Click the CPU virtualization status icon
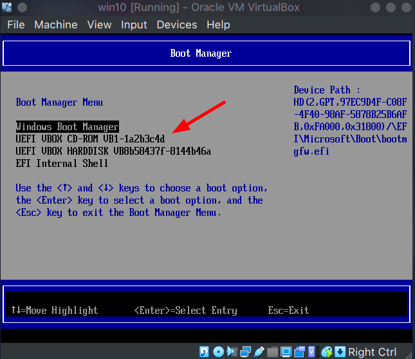The image size is (415, 359). 311,351
